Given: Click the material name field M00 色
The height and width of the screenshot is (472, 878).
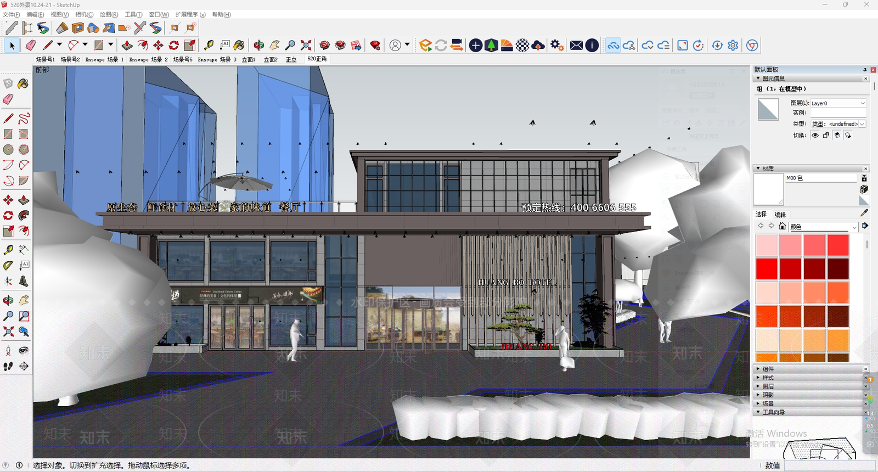Looking at the screenshot, I should coord(820,178).
